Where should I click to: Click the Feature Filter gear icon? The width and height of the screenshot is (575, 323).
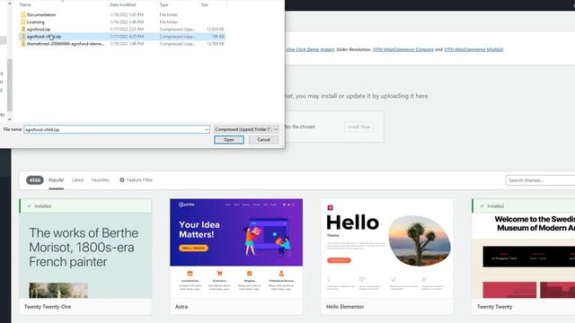[122, 180]
